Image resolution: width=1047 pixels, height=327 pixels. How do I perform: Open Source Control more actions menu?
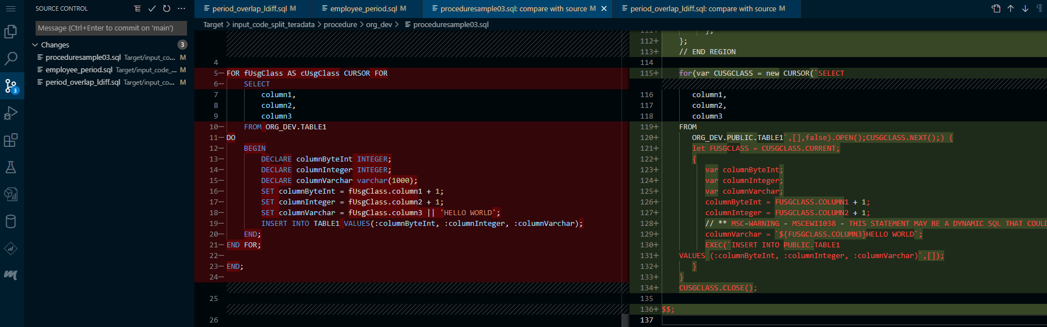coord(181,8)
